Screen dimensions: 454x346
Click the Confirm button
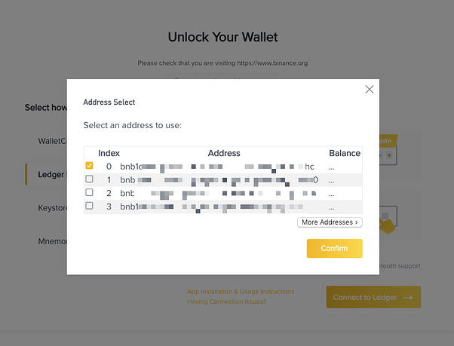(334, 248)
